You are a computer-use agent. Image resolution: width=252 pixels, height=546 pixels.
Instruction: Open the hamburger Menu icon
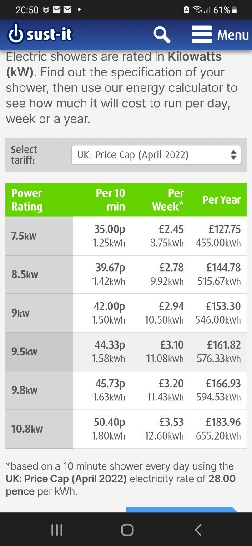pos(202,35)
